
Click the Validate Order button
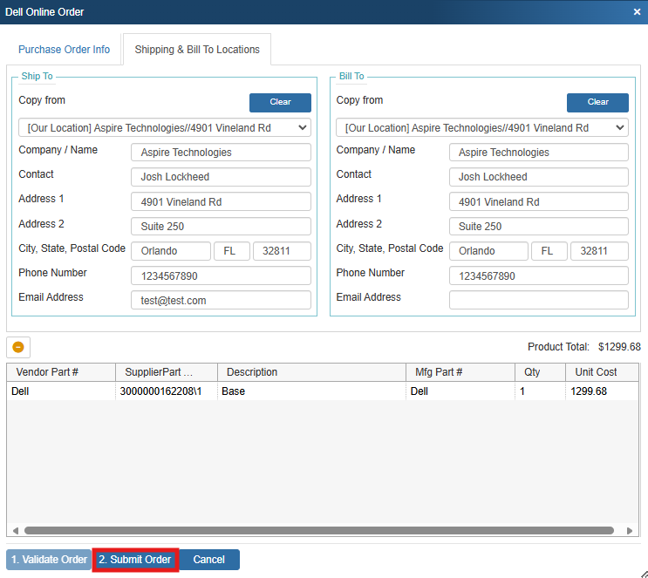click(x=49, y=560)
